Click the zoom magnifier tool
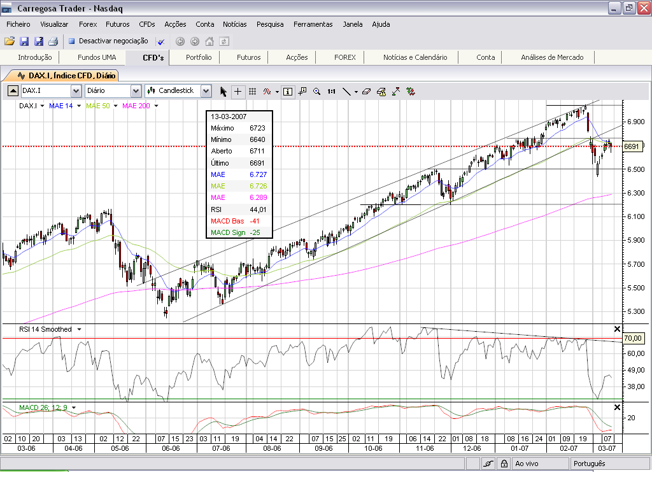The height and width of the screenshot is (489, 652). point(317,92)
